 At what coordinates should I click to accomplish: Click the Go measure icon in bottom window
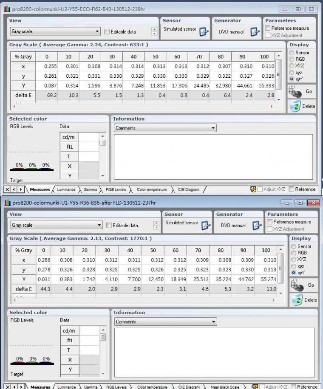tap(297, 285)
